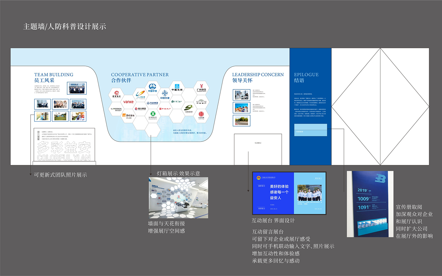Click the 多彩益安 COLORFUL YI AN relief lettering
This screenshot has height=276, width=442.
click(65, 151)
